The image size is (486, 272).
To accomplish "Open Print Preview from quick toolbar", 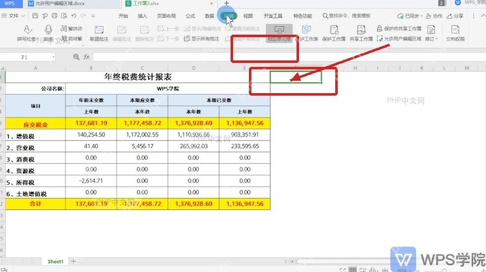I will pos(64,16).
